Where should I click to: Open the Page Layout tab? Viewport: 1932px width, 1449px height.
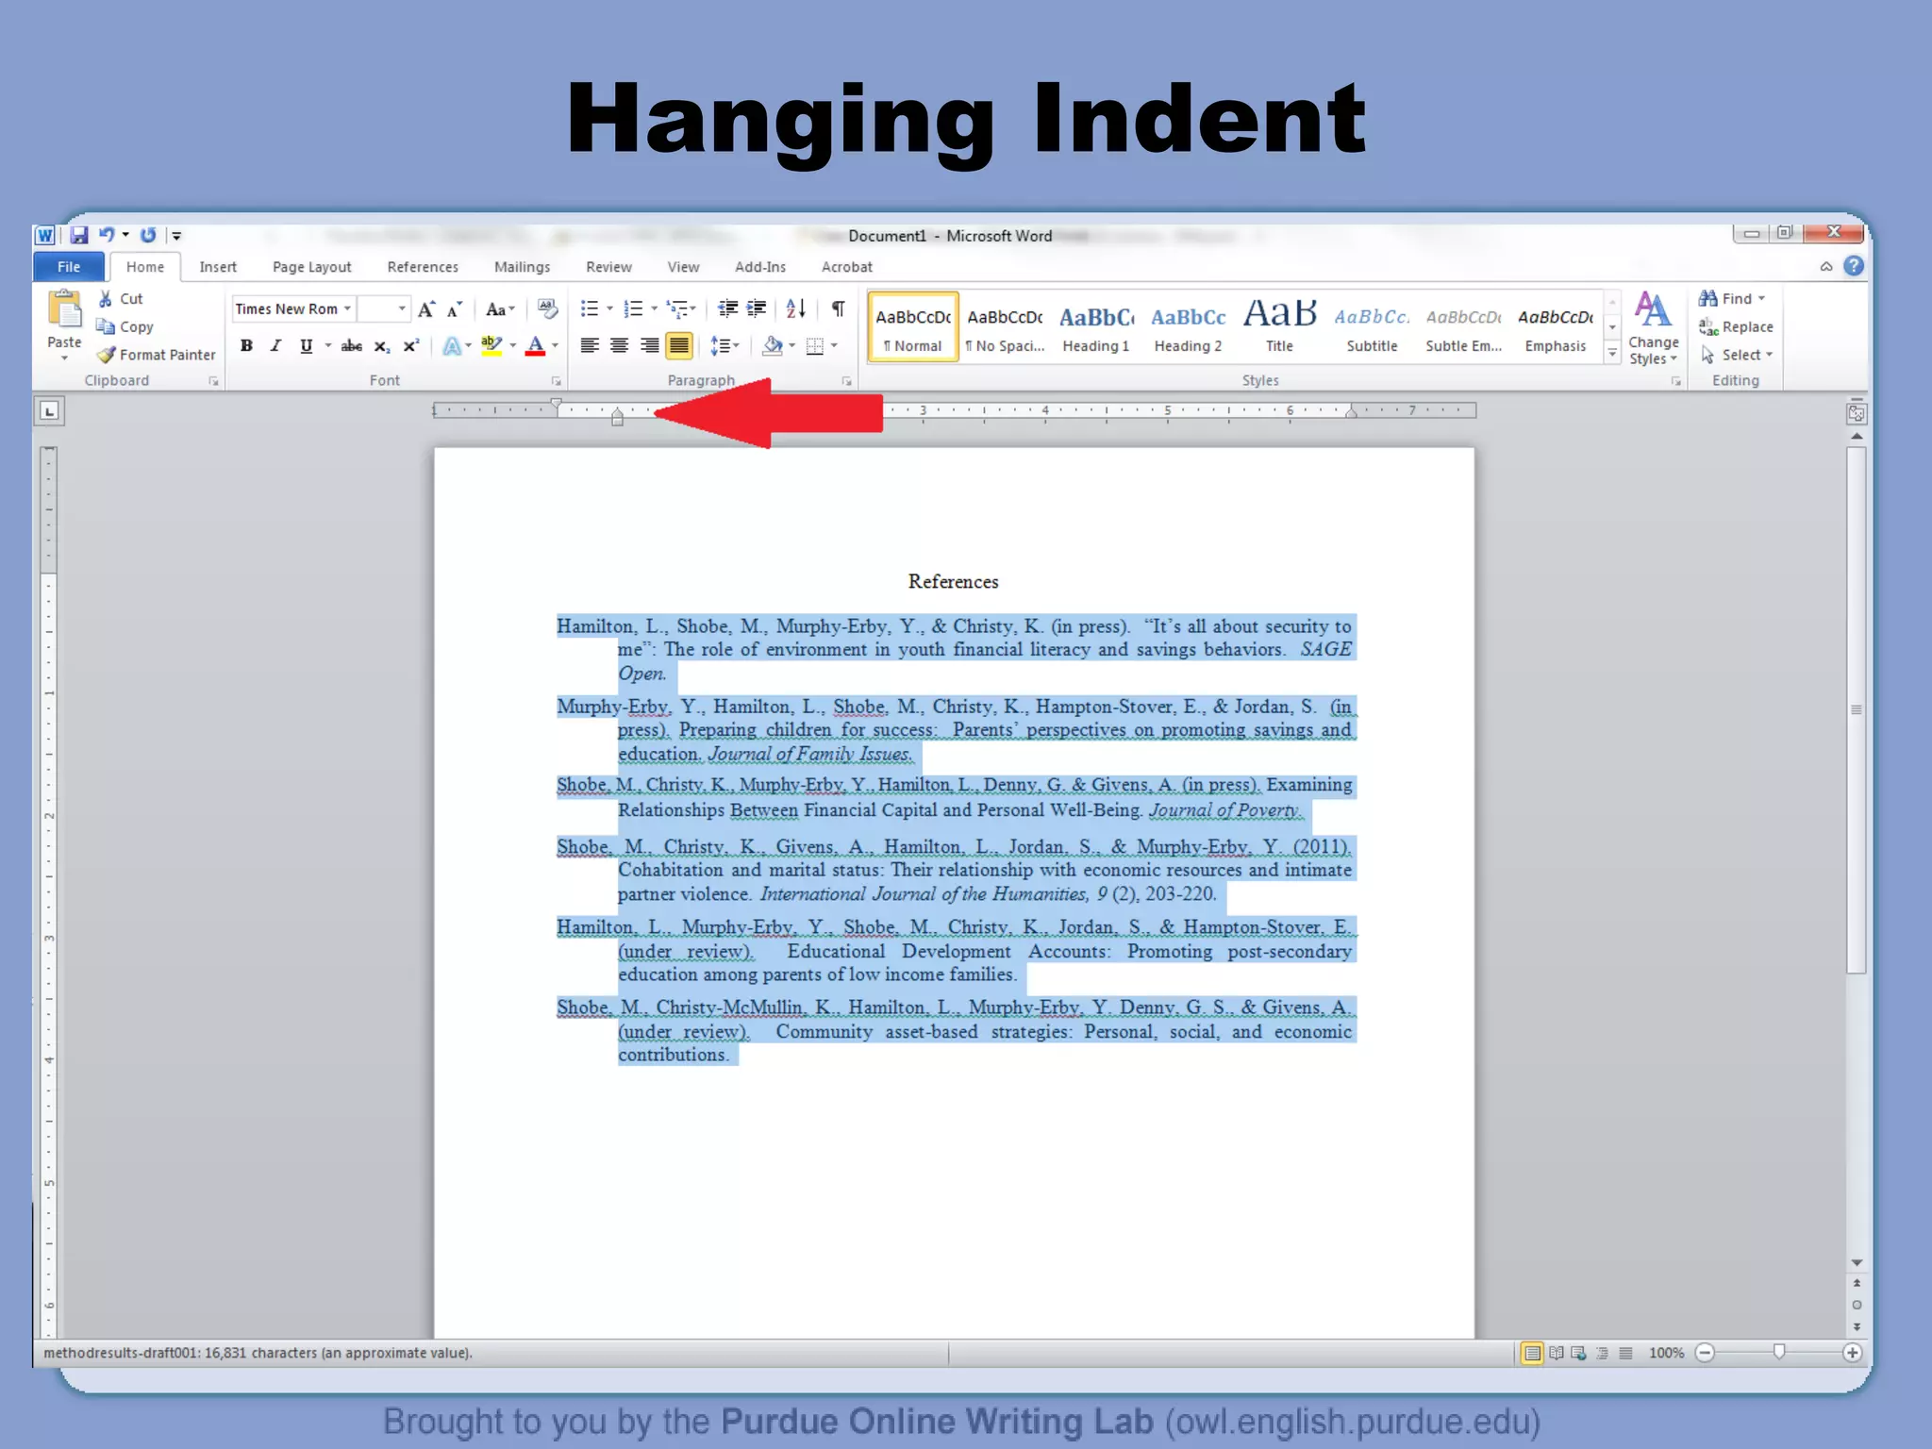(311, 267)
